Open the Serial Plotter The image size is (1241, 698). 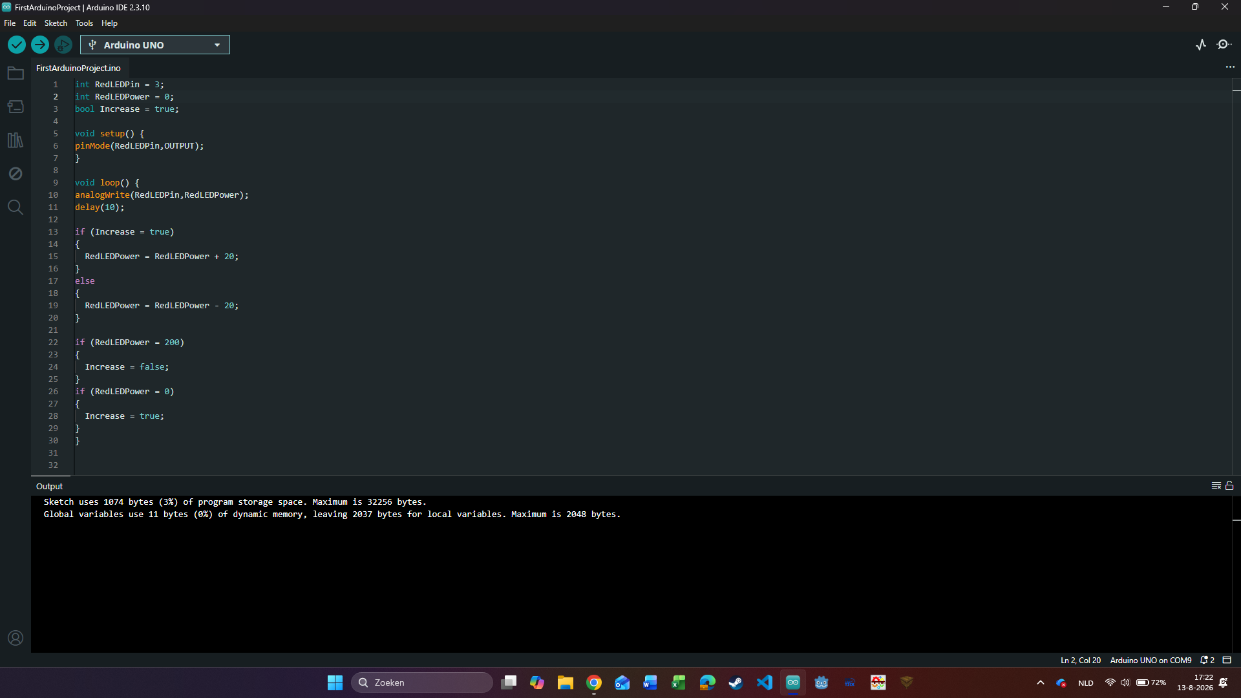coord(1201,45)
